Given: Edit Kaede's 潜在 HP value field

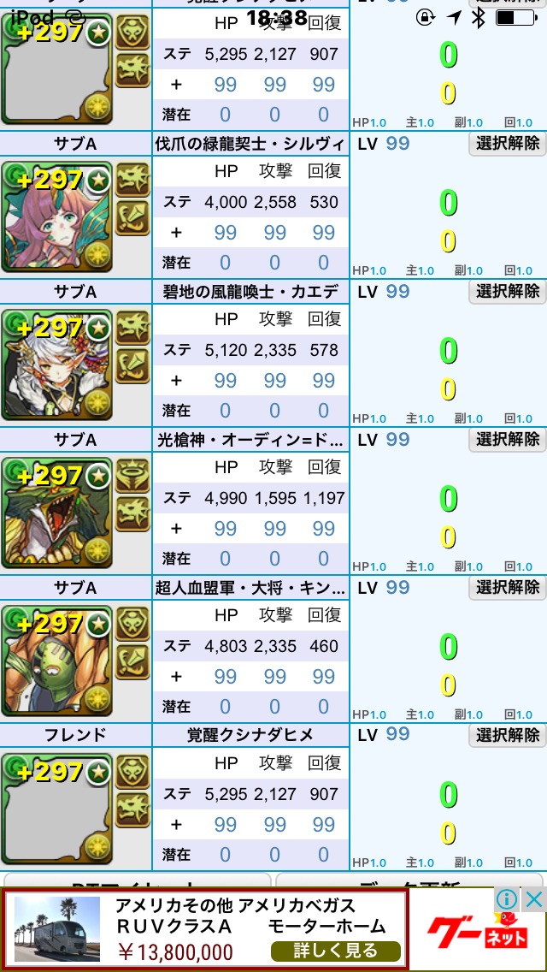Looking at the screenshot, I should (225, 411).
